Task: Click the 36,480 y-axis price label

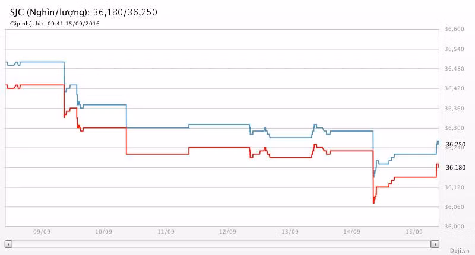Action: tap(454, 69)
